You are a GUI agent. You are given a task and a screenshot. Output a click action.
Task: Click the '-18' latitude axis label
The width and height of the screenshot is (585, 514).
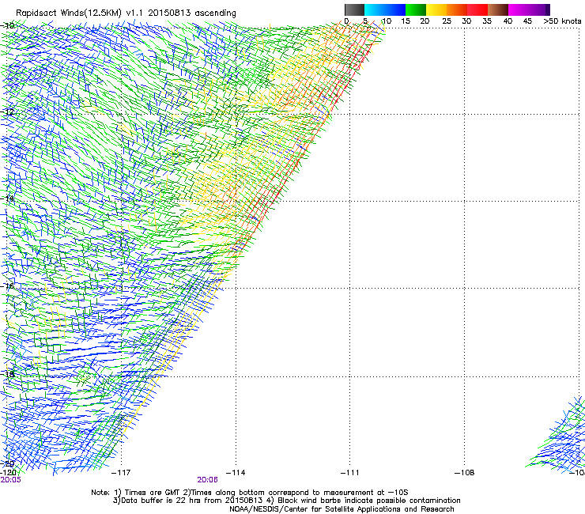8,374
